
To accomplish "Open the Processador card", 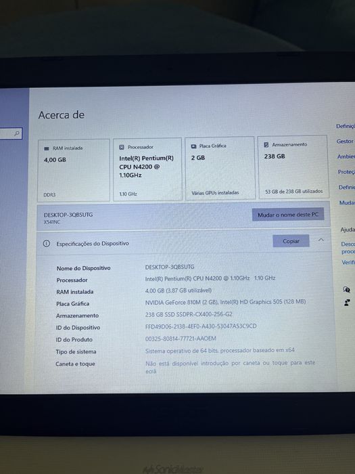I will tap(147, 169).
